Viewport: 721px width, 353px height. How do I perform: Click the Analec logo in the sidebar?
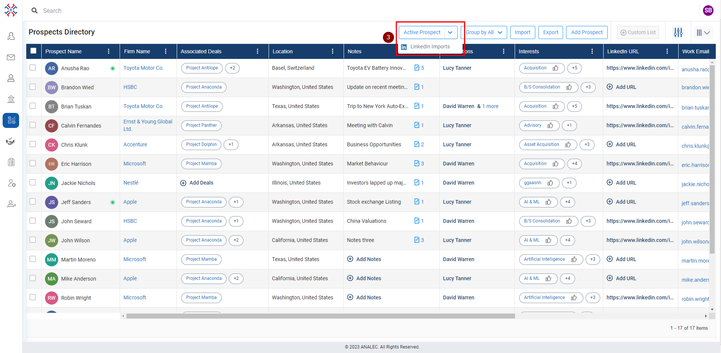click(11, 10)
